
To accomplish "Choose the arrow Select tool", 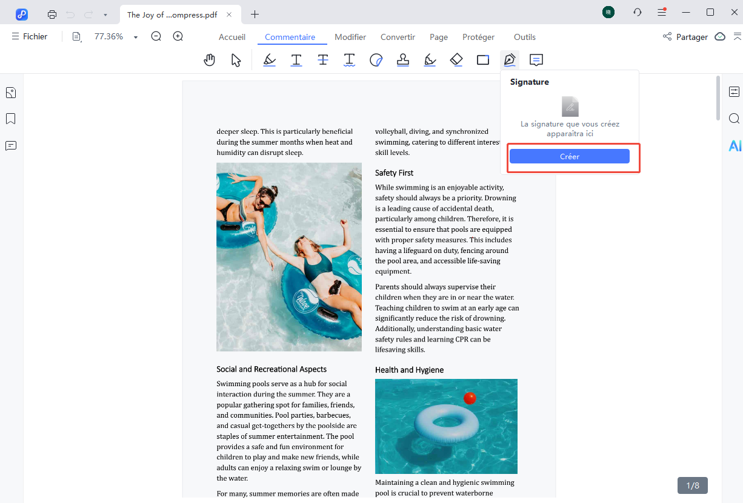I will tap(236, 60).
